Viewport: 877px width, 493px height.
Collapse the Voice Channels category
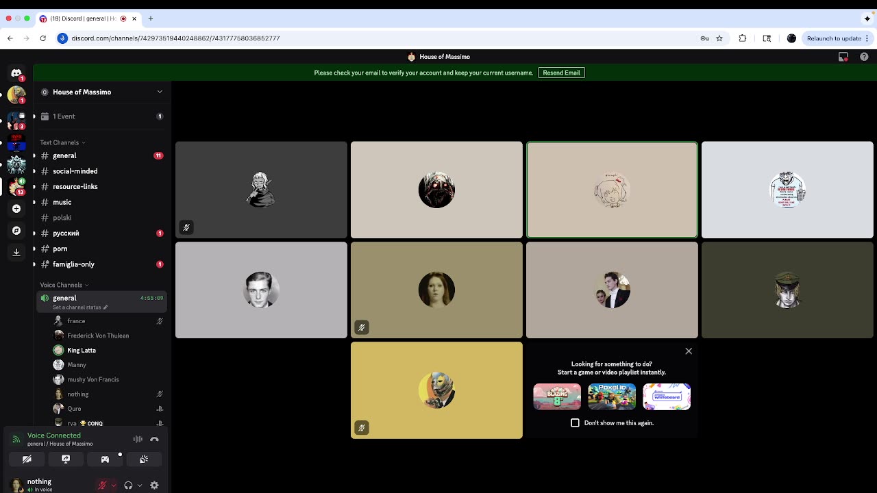(64, 285)
